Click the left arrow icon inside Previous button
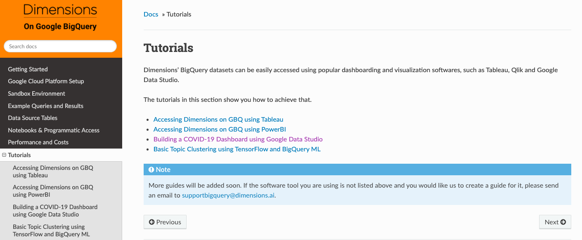The width and height of the screenshot is (582, 240). tap(152, 222)
